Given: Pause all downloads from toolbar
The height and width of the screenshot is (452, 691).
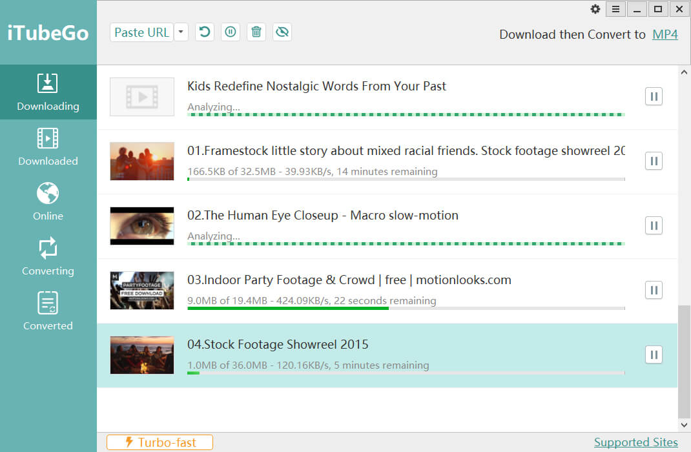Looking at the screenshot, I should click(x=231, y=32).
